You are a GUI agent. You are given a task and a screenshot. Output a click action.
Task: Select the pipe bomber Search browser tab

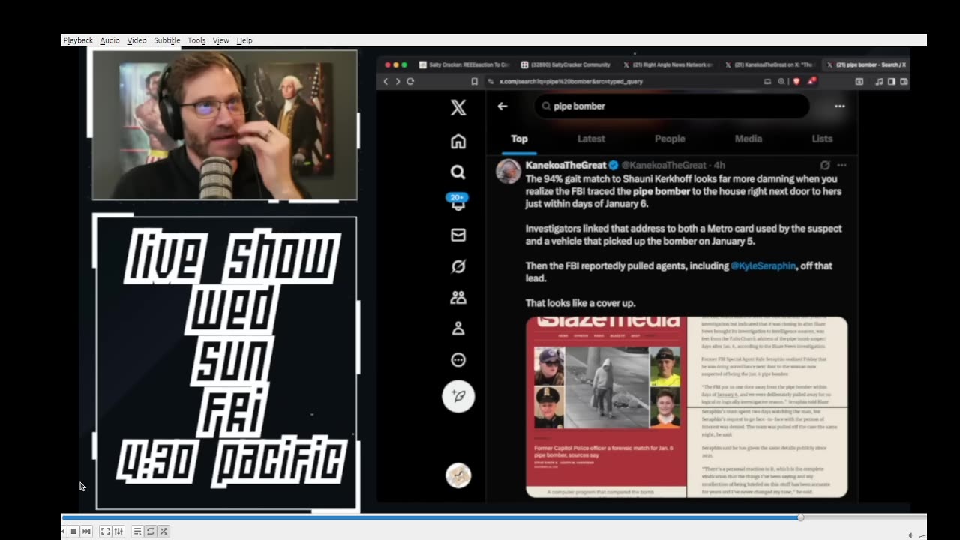pos(866,64)
